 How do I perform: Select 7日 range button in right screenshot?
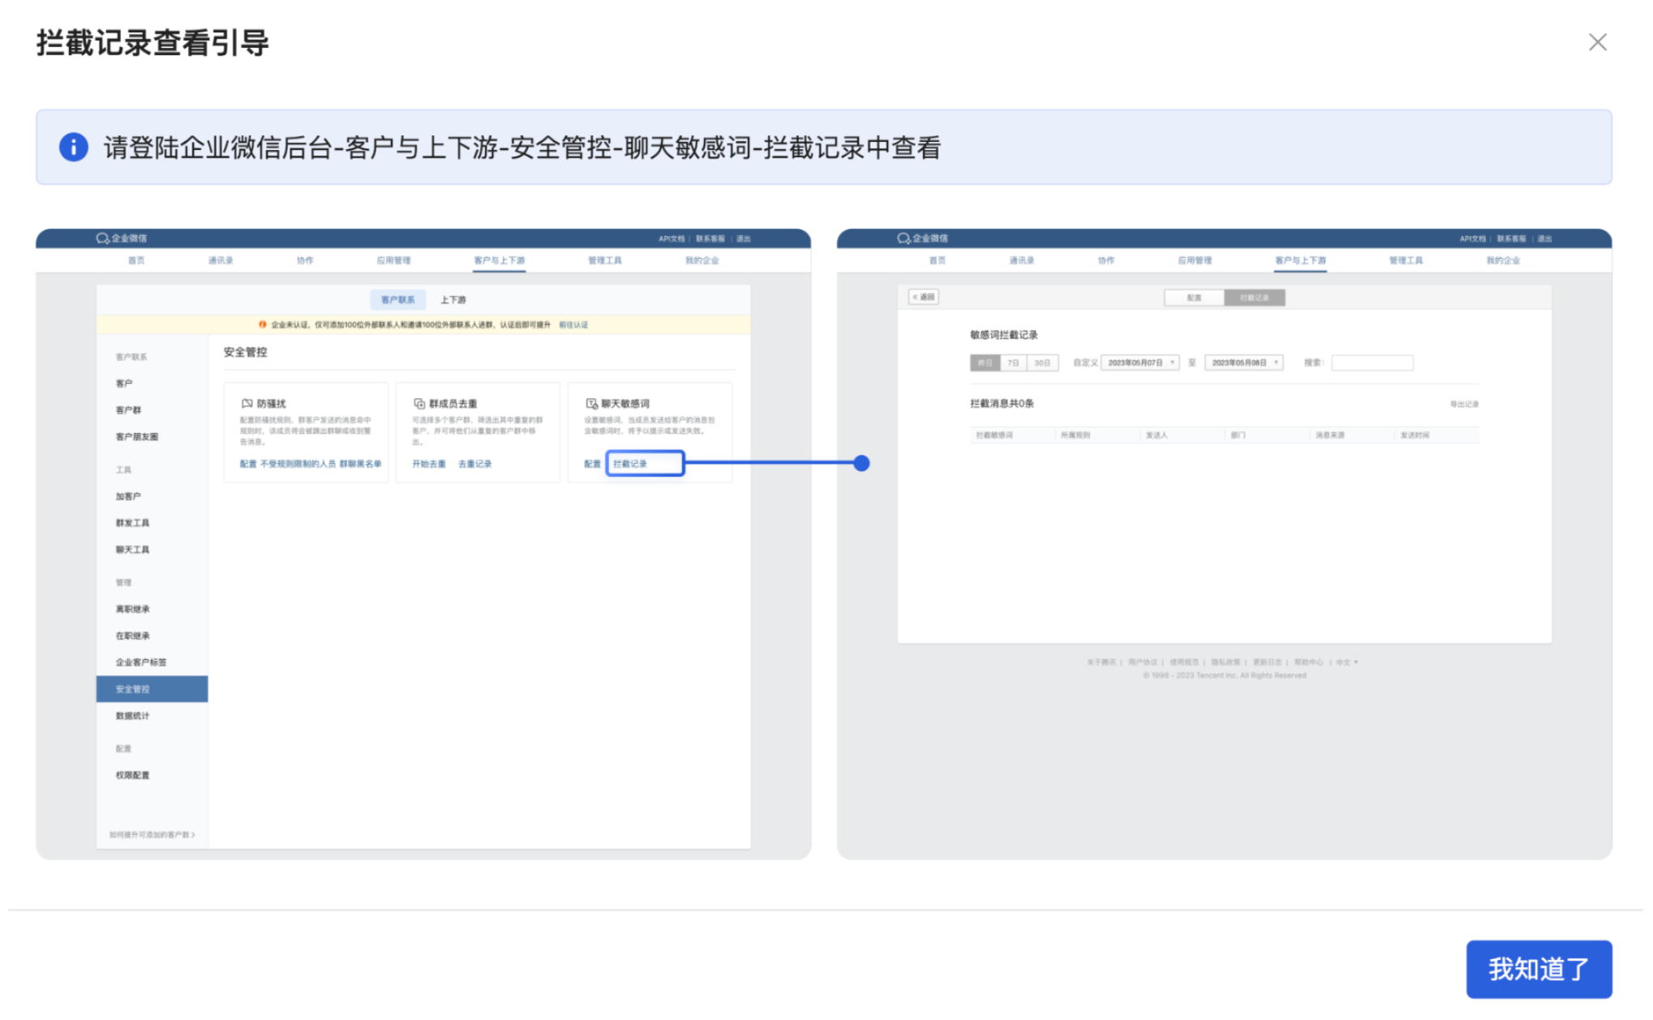(x=1013, y=362)
